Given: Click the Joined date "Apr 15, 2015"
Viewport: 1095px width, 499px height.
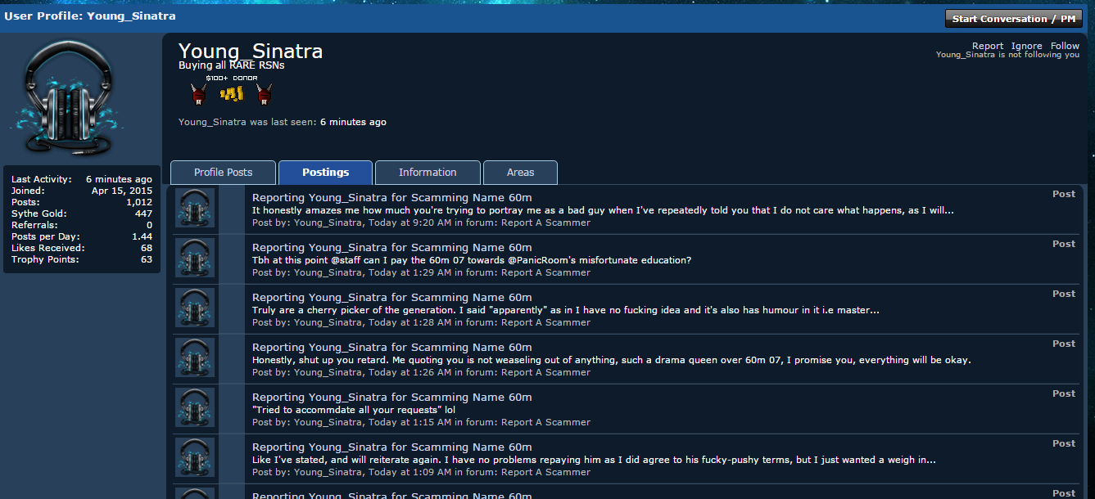Looking at the screenshot, I should coord(122,191).
